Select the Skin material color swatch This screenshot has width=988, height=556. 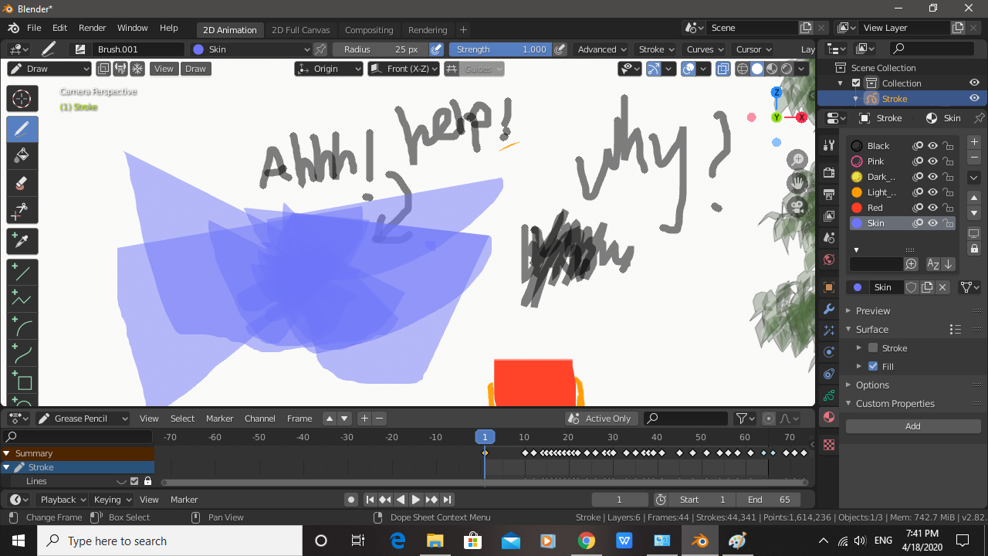tap(857, 223)
